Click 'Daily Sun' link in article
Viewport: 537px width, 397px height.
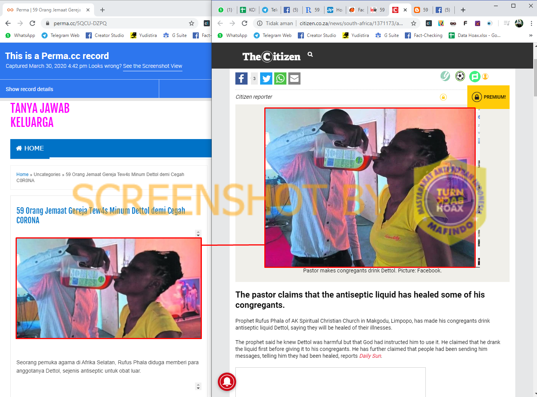coord(370,356)
